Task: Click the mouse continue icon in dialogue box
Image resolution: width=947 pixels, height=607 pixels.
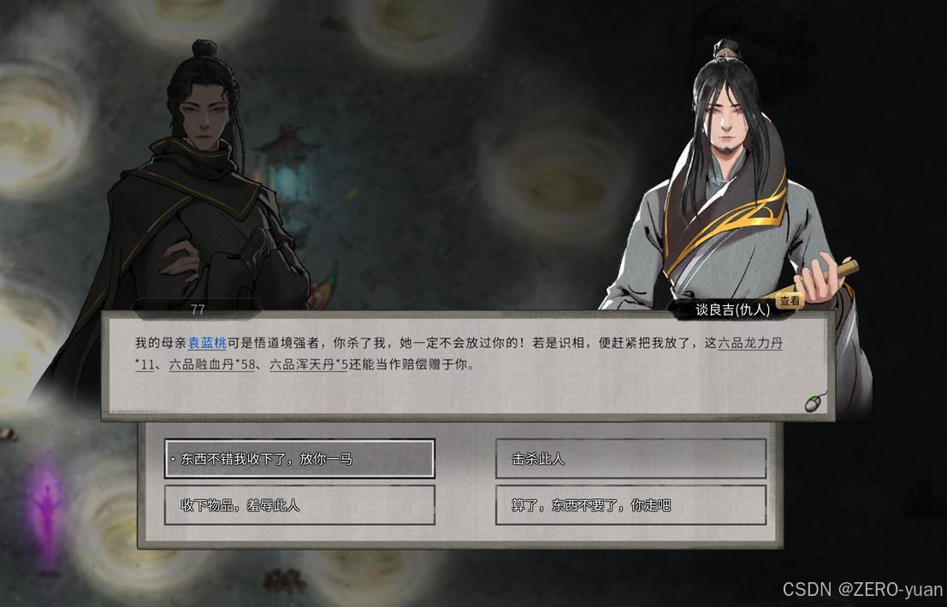Action: [816, 402]
